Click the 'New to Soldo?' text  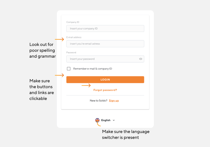pos(98,100)
